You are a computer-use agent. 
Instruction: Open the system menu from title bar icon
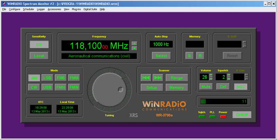pos(4,4)
